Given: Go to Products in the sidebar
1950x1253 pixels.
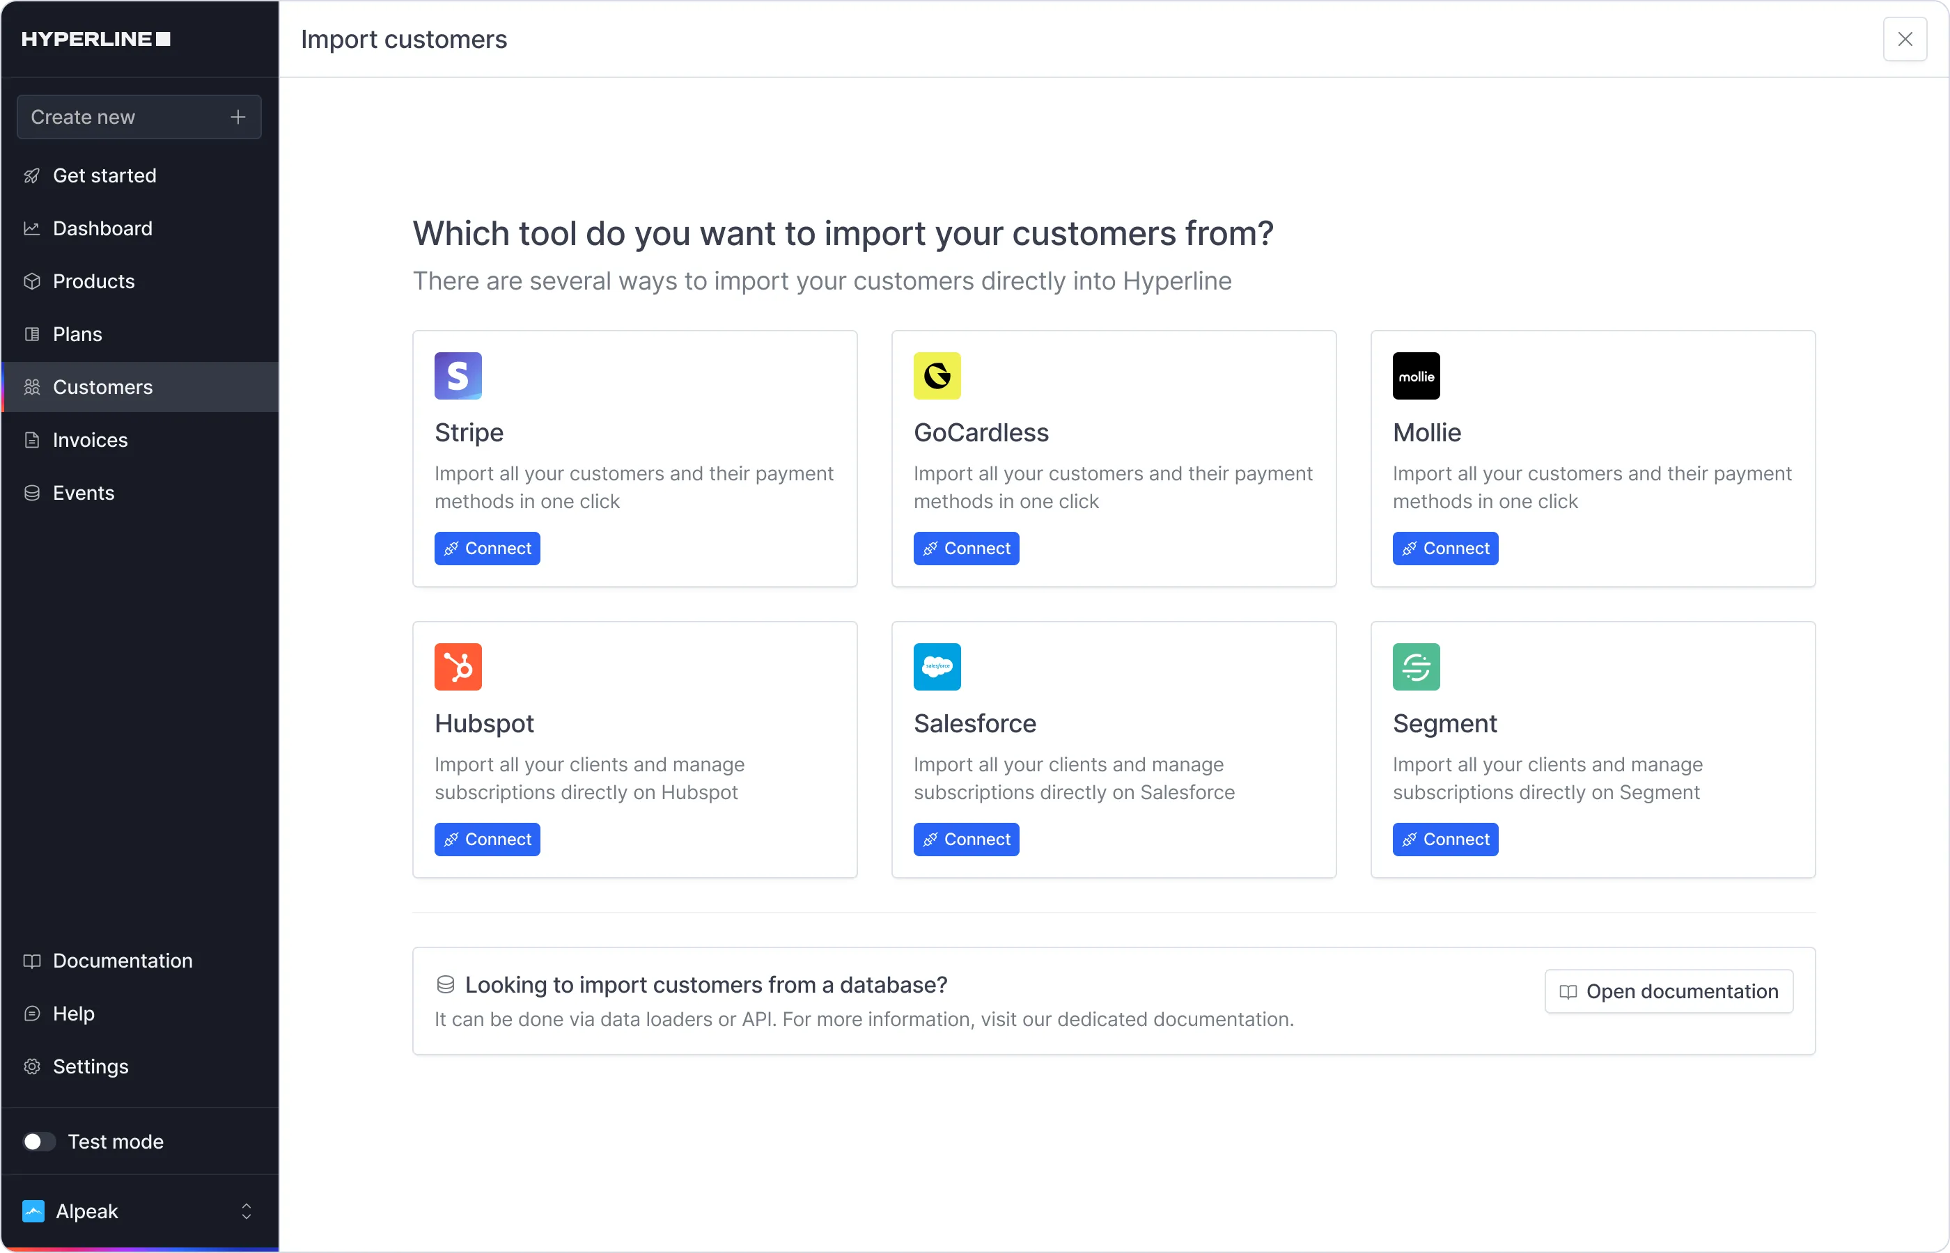Looking at the screenshot, I should pyautogui.click(x=93, y=281).
